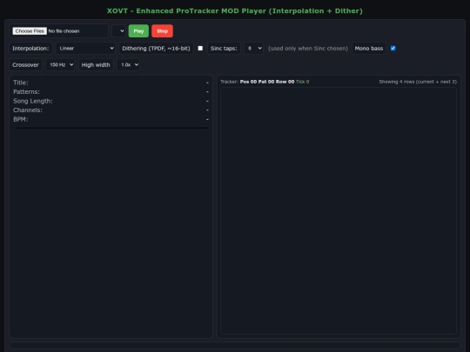This screenshot has height=352, width=470.
Task: Click the 'No file chosen' text
Action: point(64,31)
